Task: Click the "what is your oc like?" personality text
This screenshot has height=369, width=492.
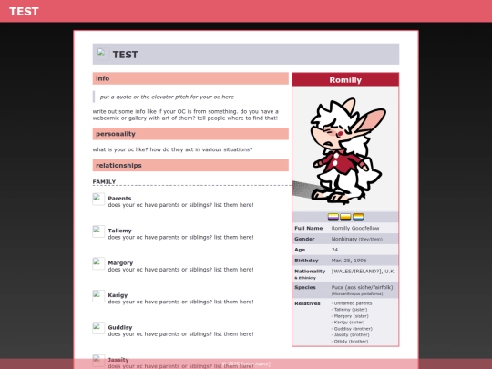Action: click(x=172, y=149)
